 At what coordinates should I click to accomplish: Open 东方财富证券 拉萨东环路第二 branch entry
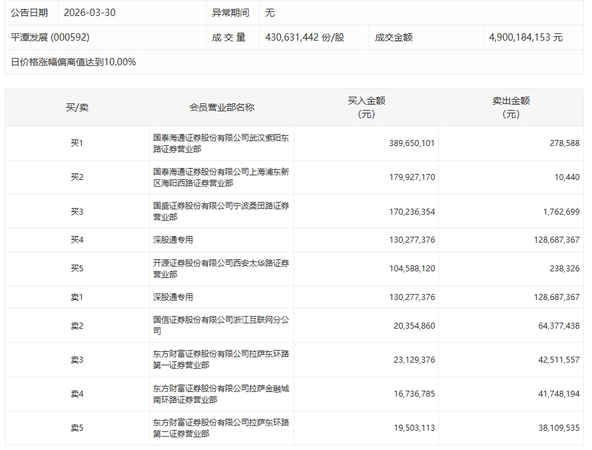pyautogui.click(x=221, y=428)
